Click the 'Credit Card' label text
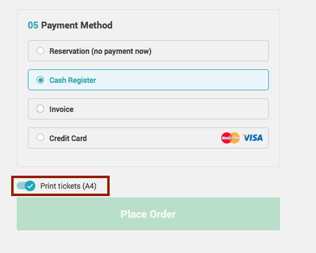The height and width of the screenshot is (253, 316). pyautogui.click(x=68, y=139)
